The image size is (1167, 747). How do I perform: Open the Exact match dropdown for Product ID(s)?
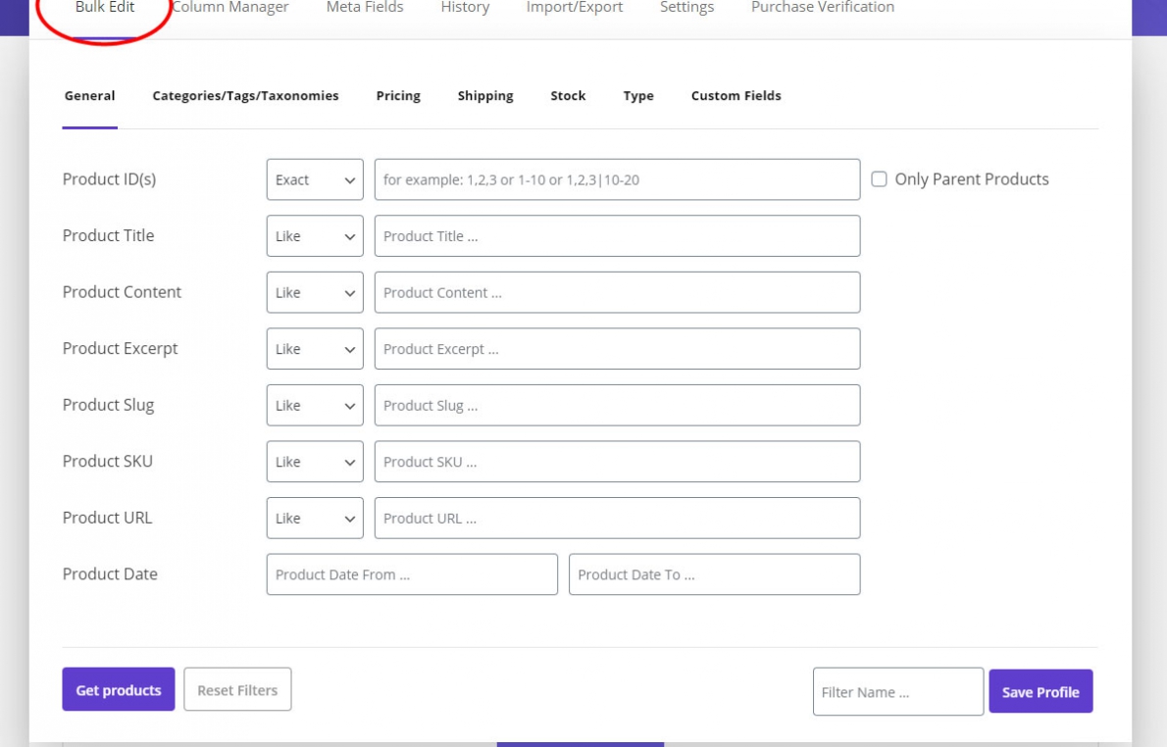[314, 179]
